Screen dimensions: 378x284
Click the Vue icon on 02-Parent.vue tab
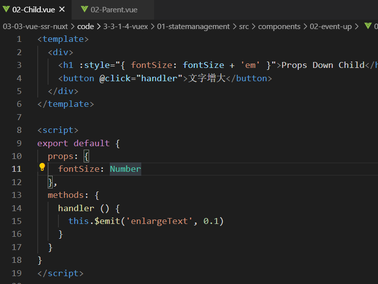pyautogui.click(x=85, y=9)
